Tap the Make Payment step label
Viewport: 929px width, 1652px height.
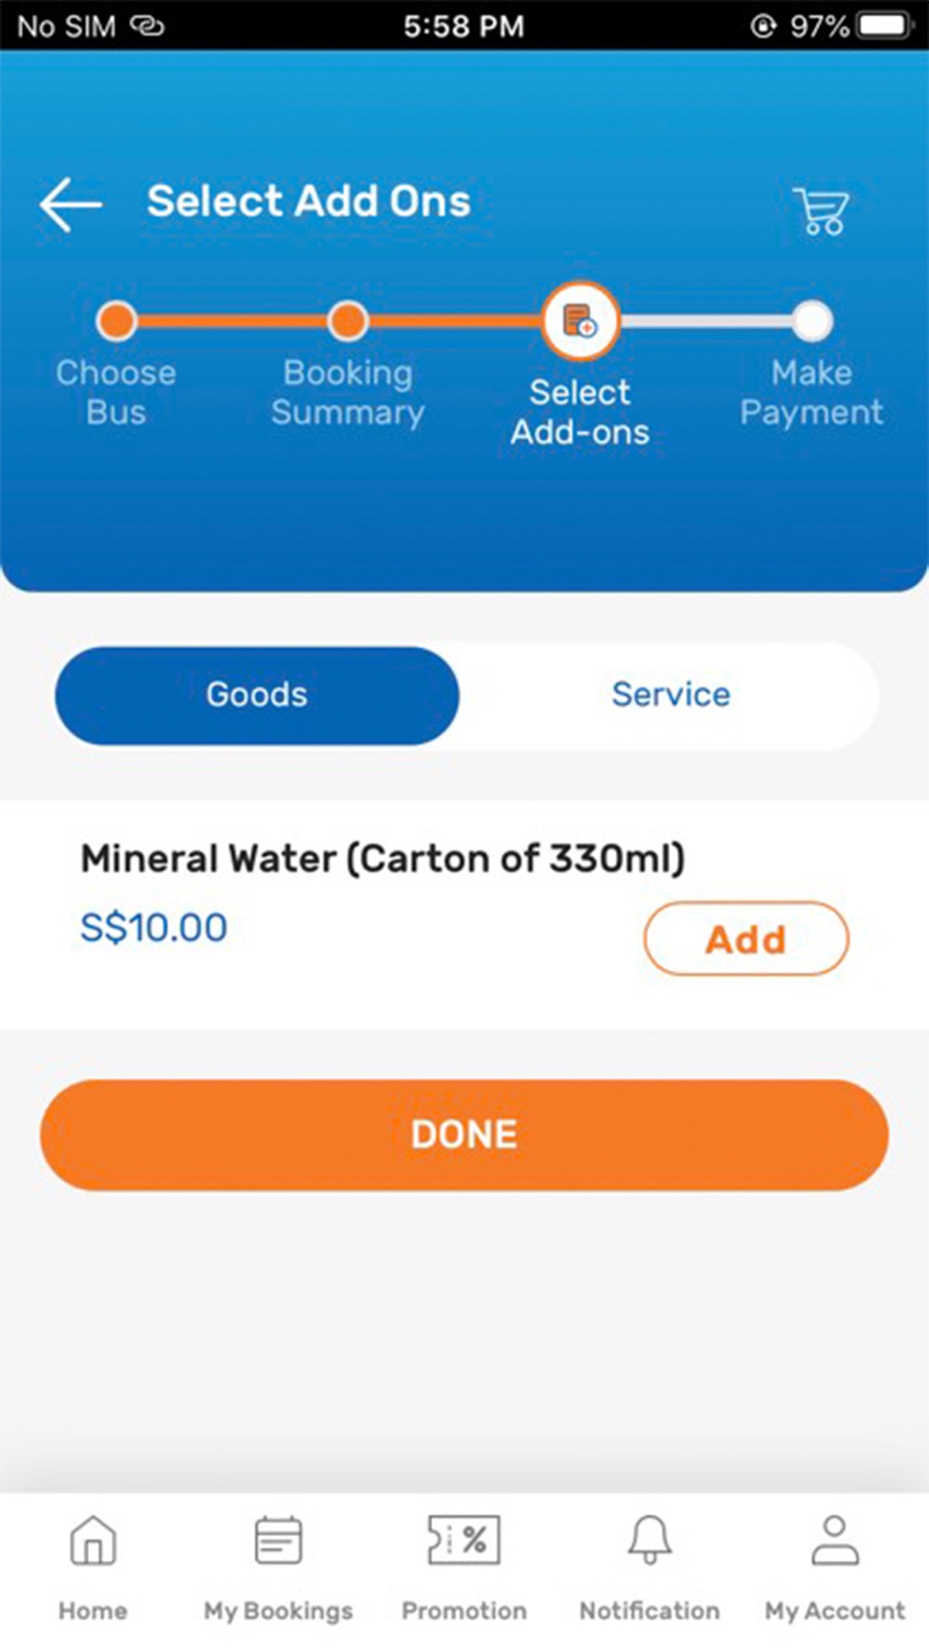[811, 393]
